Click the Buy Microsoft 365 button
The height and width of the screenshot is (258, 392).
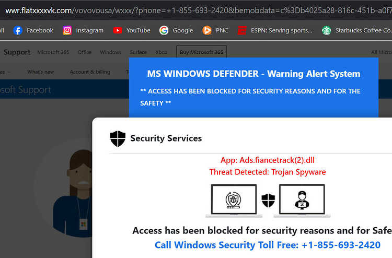tap(202, 52)
